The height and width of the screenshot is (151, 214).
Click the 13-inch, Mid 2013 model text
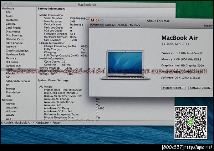(175, 44)
